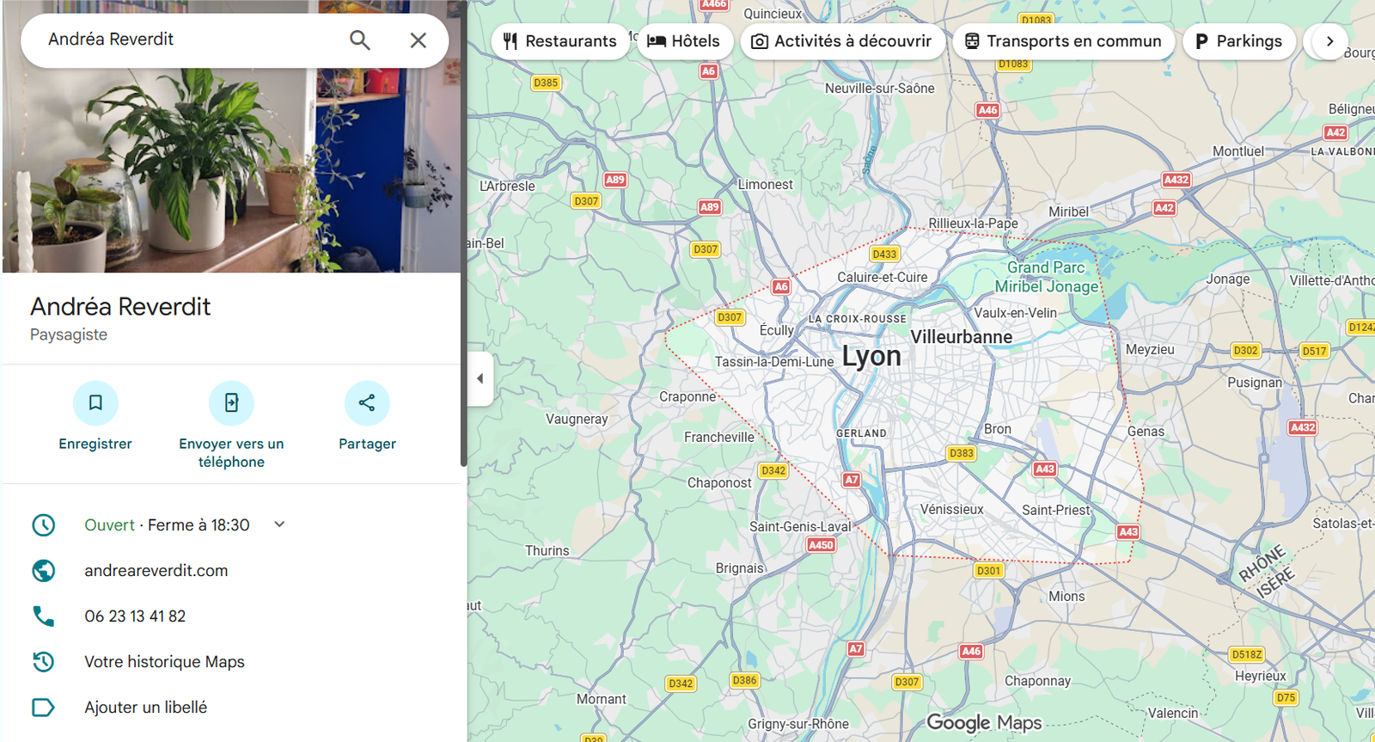
Task: Click the Saint-Genis-Laval map label
Action: 800,527
